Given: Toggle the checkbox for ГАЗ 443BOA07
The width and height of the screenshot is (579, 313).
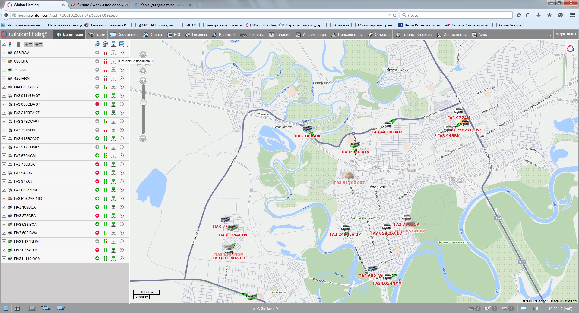Looking at the screenshot, I should tap(4, 138).
